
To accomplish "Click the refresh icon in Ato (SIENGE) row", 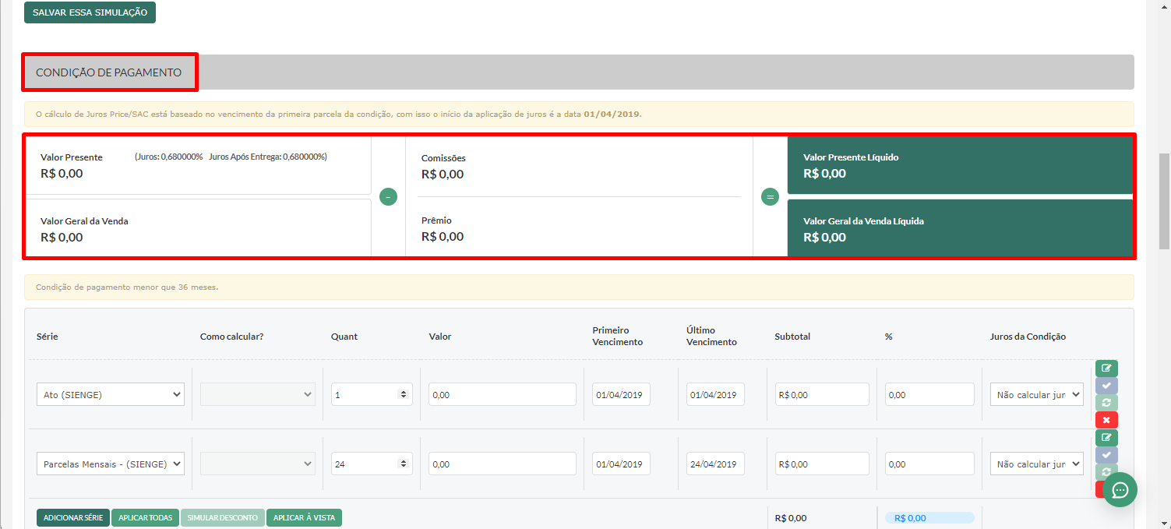I will pyautogui.click(x=1106, y=402).
